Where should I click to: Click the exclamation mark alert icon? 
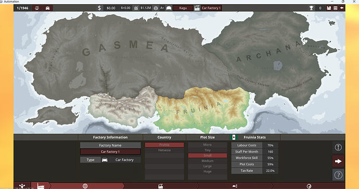pos(338,147)
